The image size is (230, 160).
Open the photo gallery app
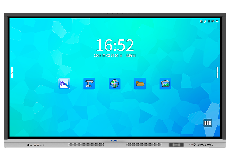point(165,83)
